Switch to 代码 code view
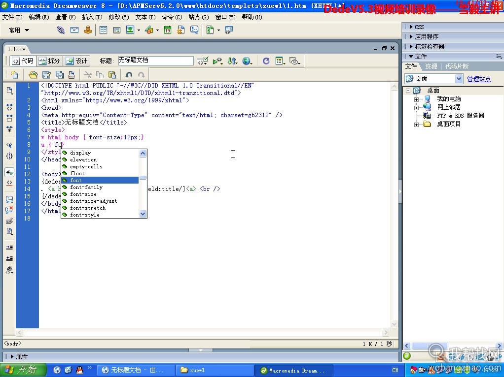 [23, 61]
